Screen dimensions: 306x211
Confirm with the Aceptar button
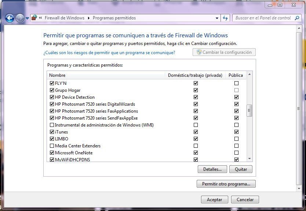click(215, 200)
